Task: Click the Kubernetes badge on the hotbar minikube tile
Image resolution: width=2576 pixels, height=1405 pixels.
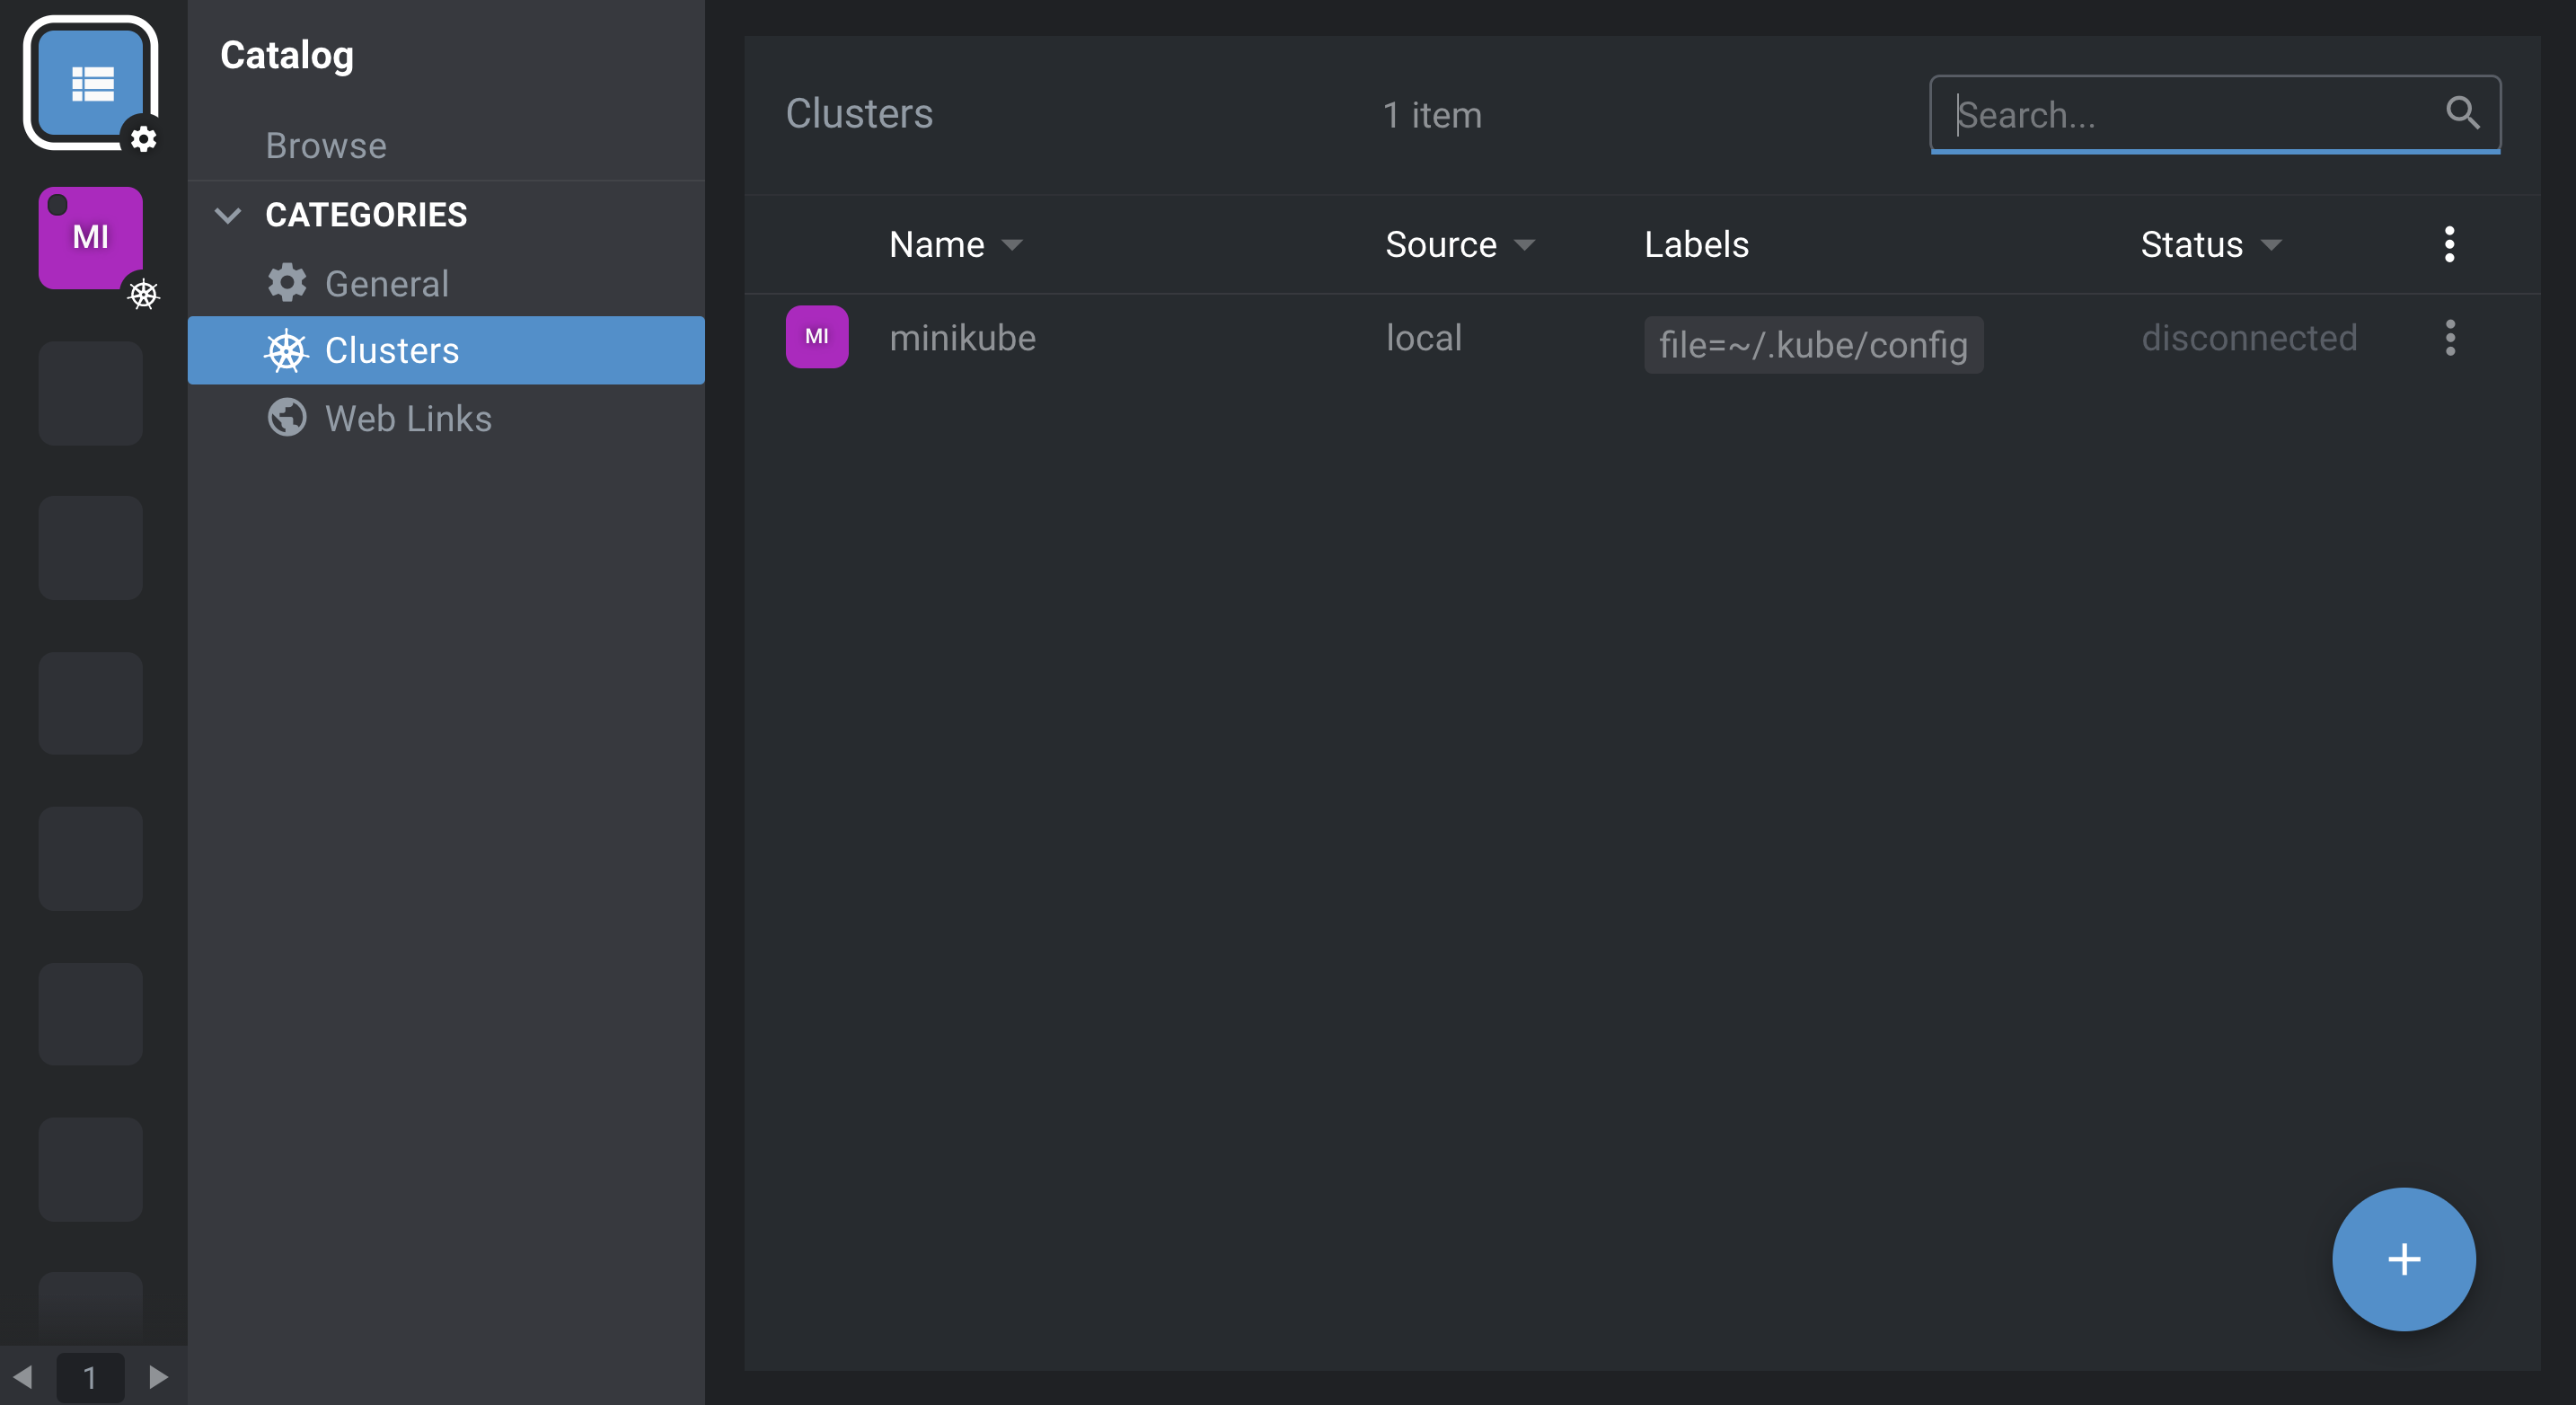Action: (x=144, y=295)
